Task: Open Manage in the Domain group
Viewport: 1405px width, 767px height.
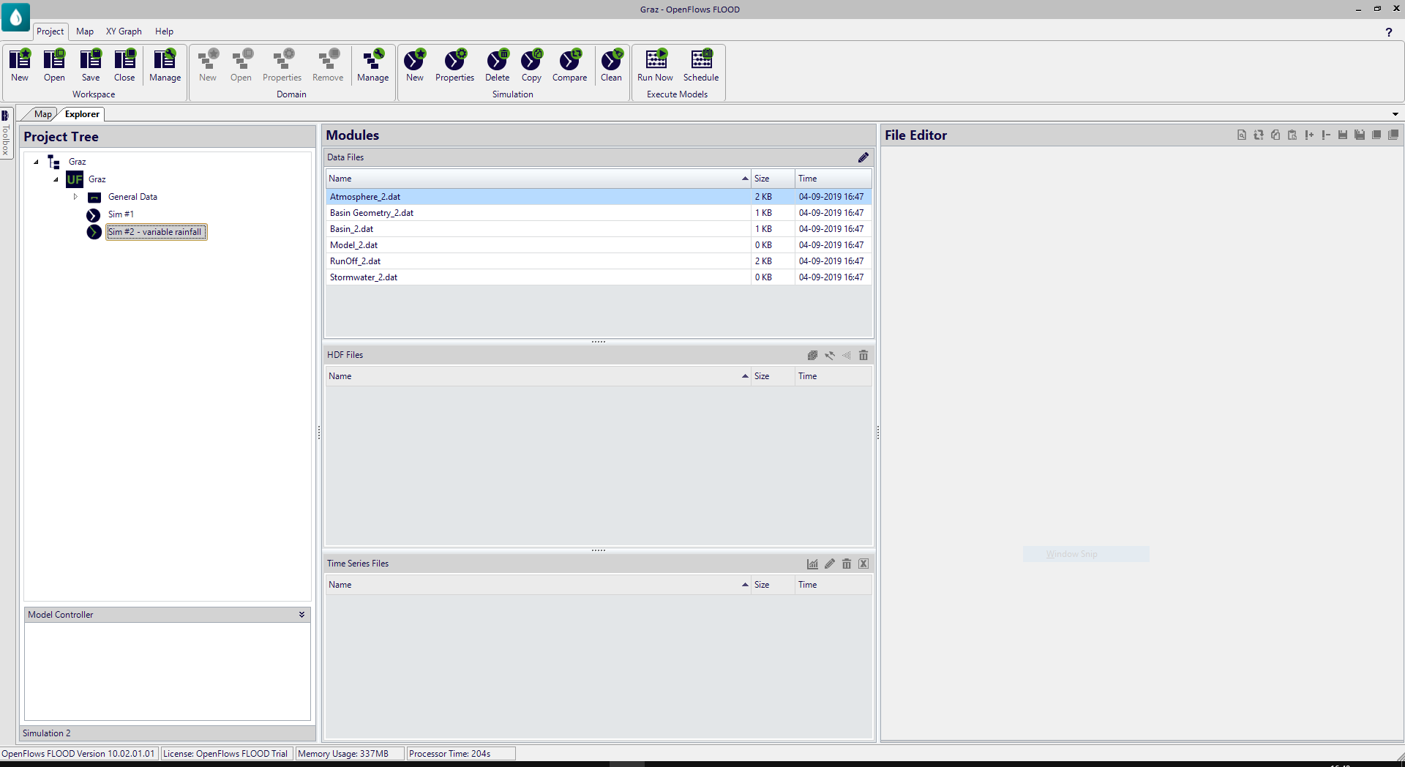Action: 372,65
